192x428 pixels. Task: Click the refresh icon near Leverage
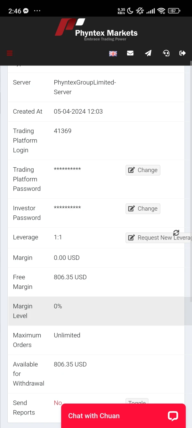[x=176, y=233]
